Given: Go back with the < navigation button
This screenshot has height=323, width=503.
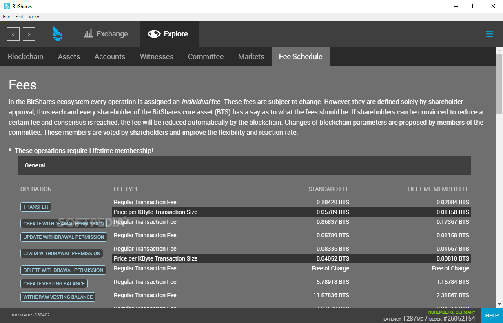Looking at the screenshot, I should [x=13, y=34].
